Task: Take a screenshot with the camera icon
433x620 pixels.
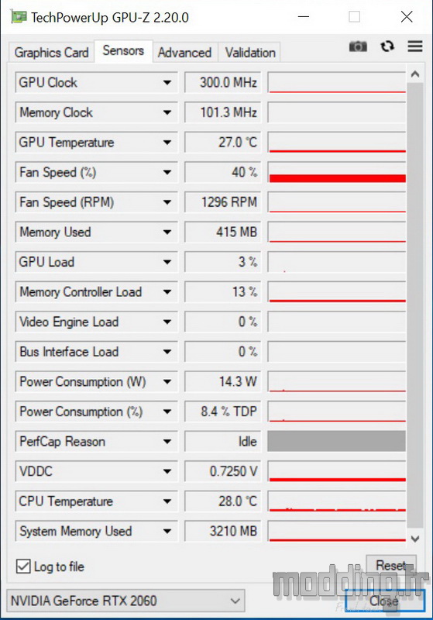Action: coord(358,46)
